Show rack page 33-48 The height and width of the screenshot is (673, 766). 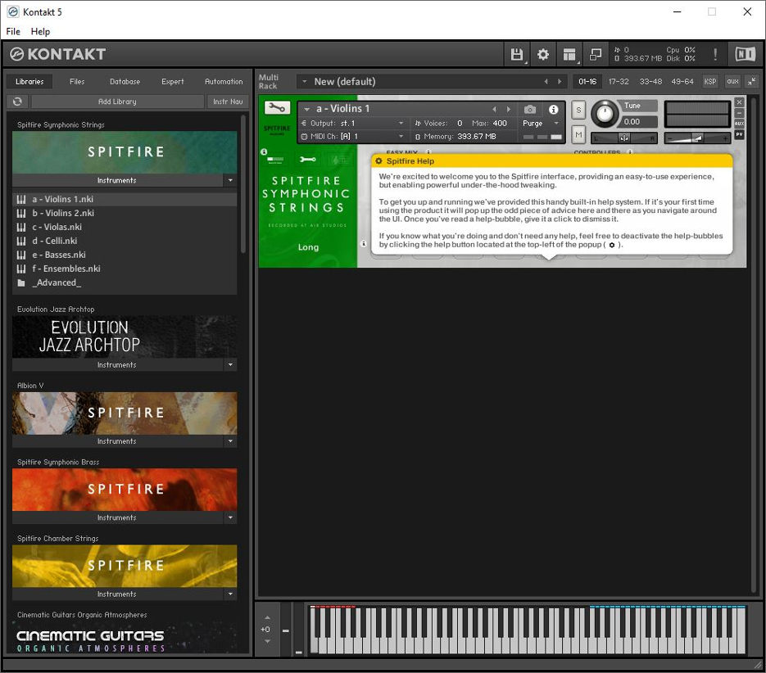tap(650, 82)
